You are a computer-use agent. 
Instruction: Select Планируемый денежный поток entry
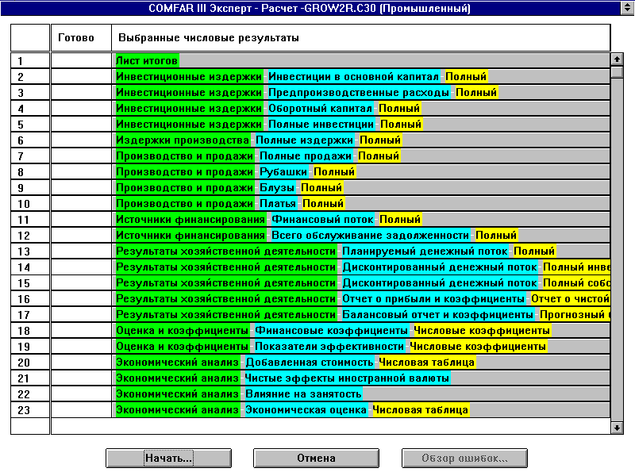click(x=425, y=251)
